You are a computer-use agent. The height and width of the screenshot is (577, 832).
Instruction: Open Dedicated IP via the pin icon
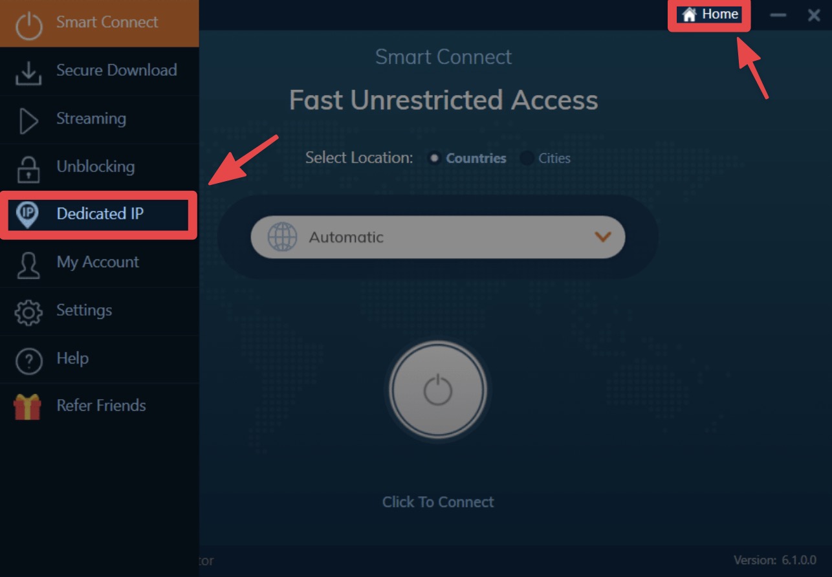point(27,215)
